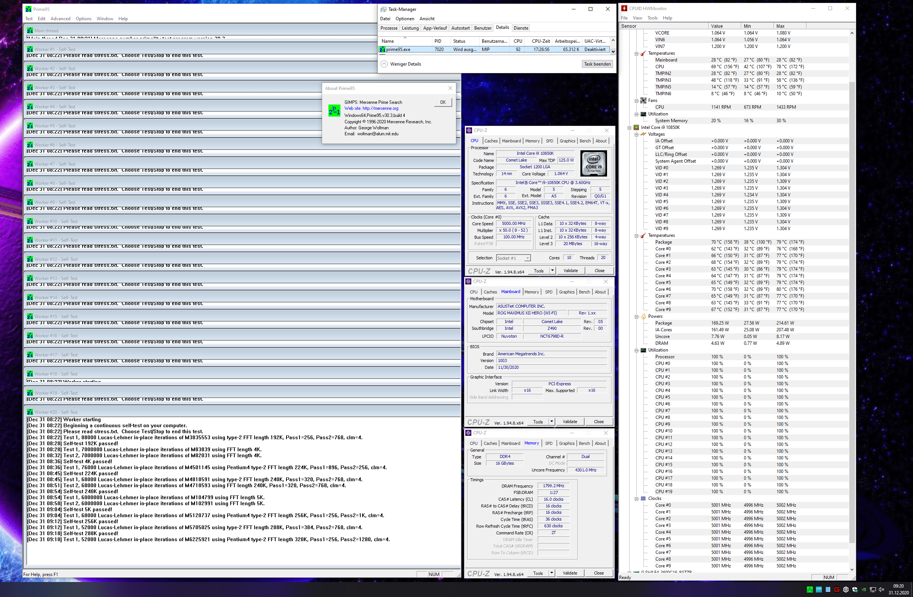Open the SPD tab in CPU-Z Memory window
The width and height of the screenshot is (913, 597).
[549, 443]
